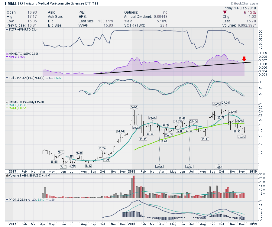Click the 16.90 price label

pyautogui.click(x=237, y=131)
